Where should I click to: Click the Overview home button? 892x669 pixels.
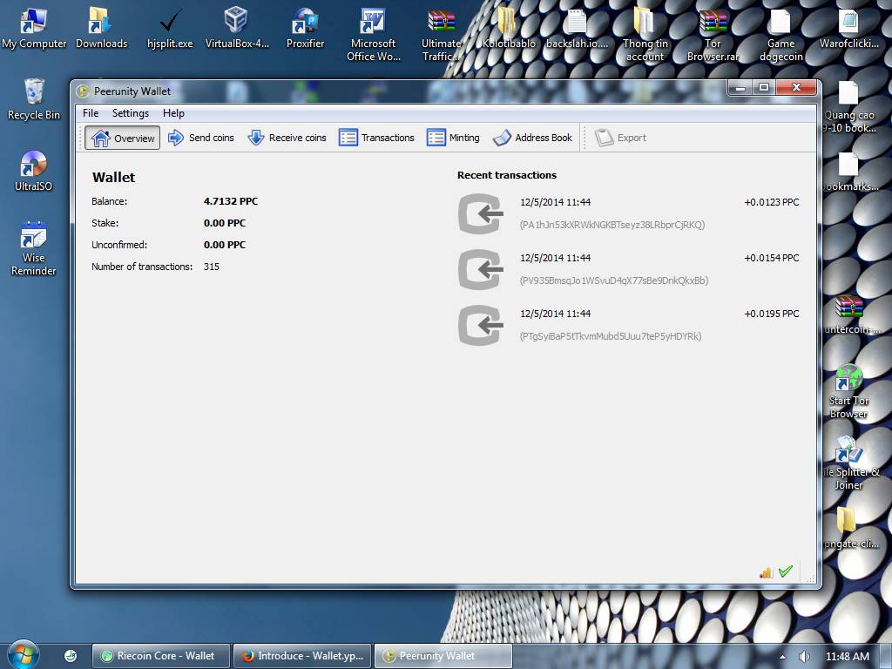point(123,138)
